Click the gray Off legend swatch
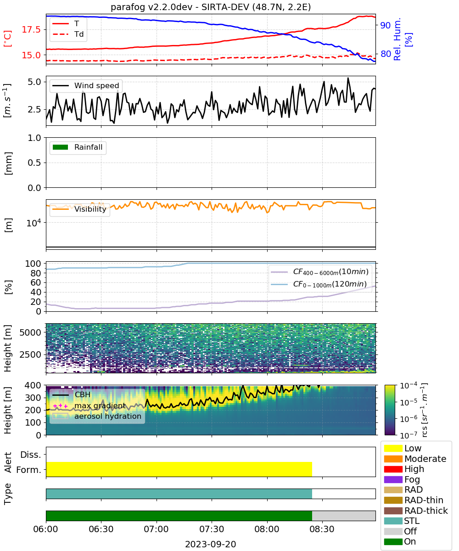Screen dimensions: 459x551 pos(393,531)
